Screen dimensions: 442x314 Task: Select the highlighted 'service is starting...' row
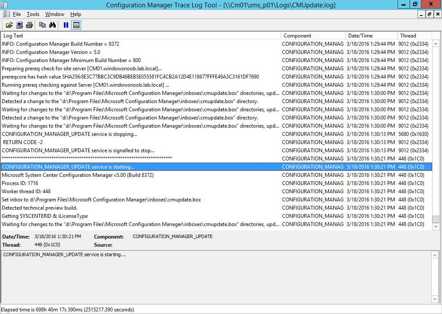[x=216, y=167]
